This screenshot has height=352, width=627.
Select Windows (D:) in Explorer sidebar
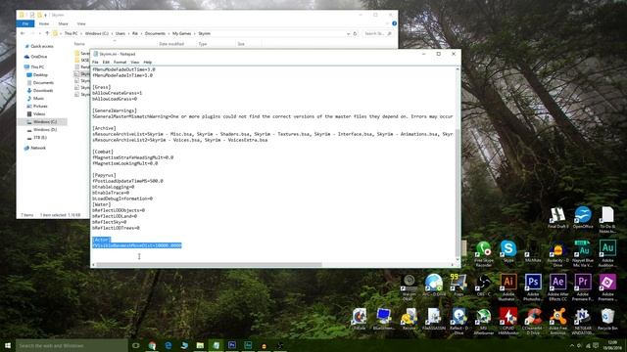(x=45, y=130)
